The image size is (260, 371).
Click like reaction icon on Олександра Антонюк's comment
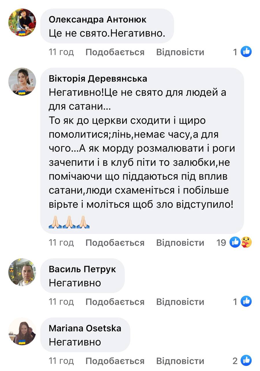click(x=246, y=52)
